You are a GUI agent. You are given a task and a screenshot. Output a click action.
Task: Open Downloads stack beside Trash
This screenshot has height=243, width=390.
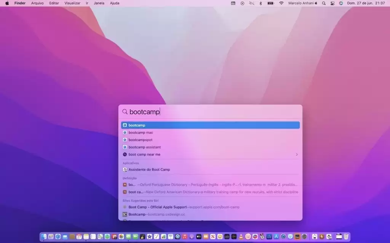(339, 237)
